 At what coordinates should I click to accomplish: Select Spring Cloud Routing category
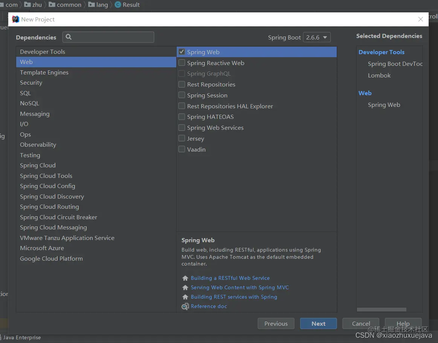click(x=96, y=206)
